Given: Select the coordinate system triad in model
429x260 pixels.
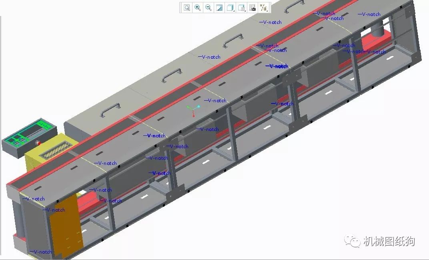Looking at the screenshot, I should 194,110.
